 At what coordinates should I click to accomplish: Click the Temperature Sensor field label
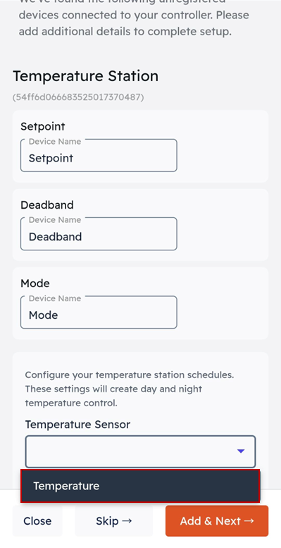tap(77, 425)
